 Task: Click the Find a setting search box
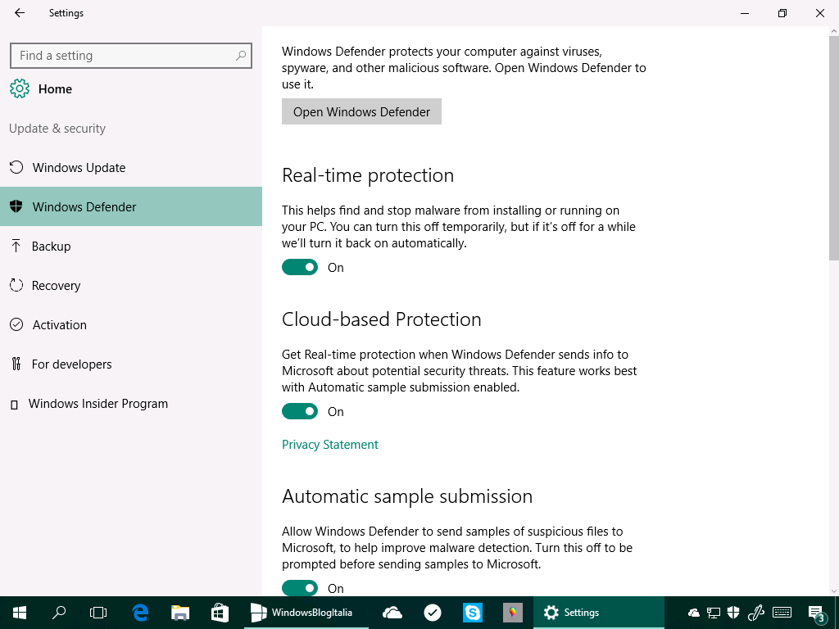(x=131, y=55)
